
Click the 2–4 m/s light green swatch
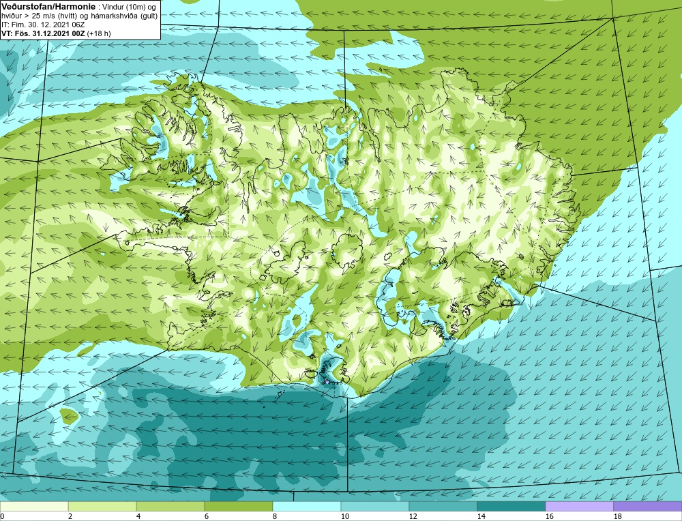102,507
